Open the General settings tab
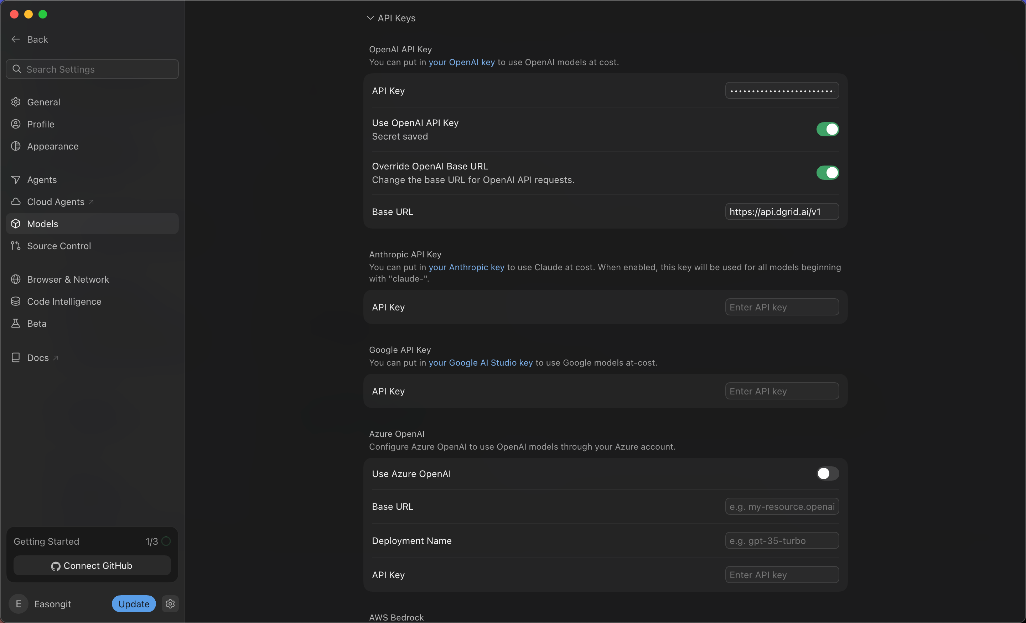Viewport: 1026px width, 623px height. pos(92,102)
